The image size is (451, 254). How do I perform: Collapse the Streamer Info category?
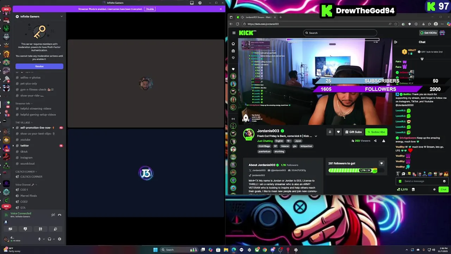[x=24, y=104]
